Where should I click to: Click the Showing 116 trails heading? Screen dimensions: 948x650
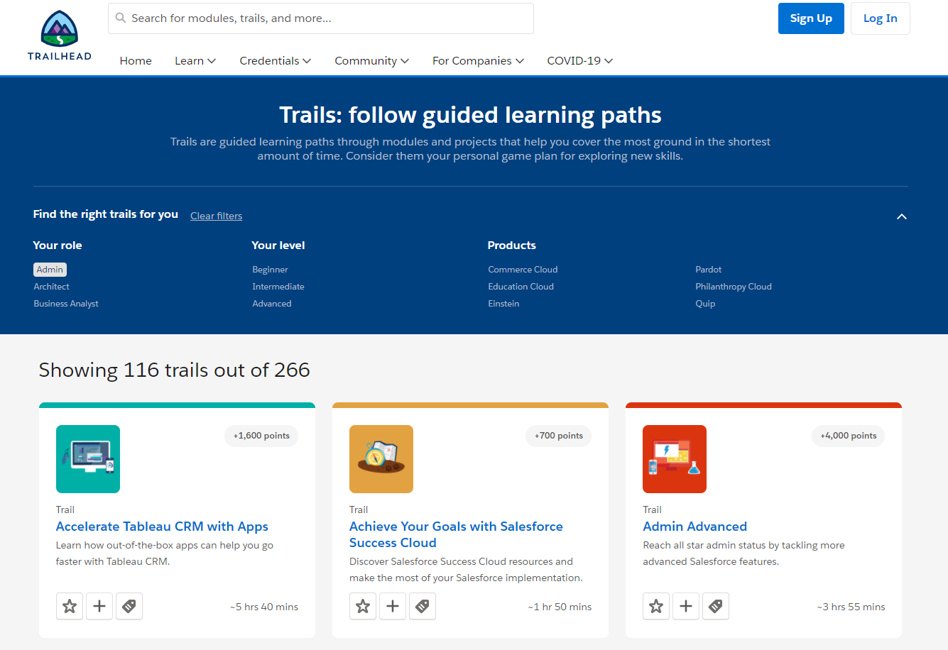[174, 370]
